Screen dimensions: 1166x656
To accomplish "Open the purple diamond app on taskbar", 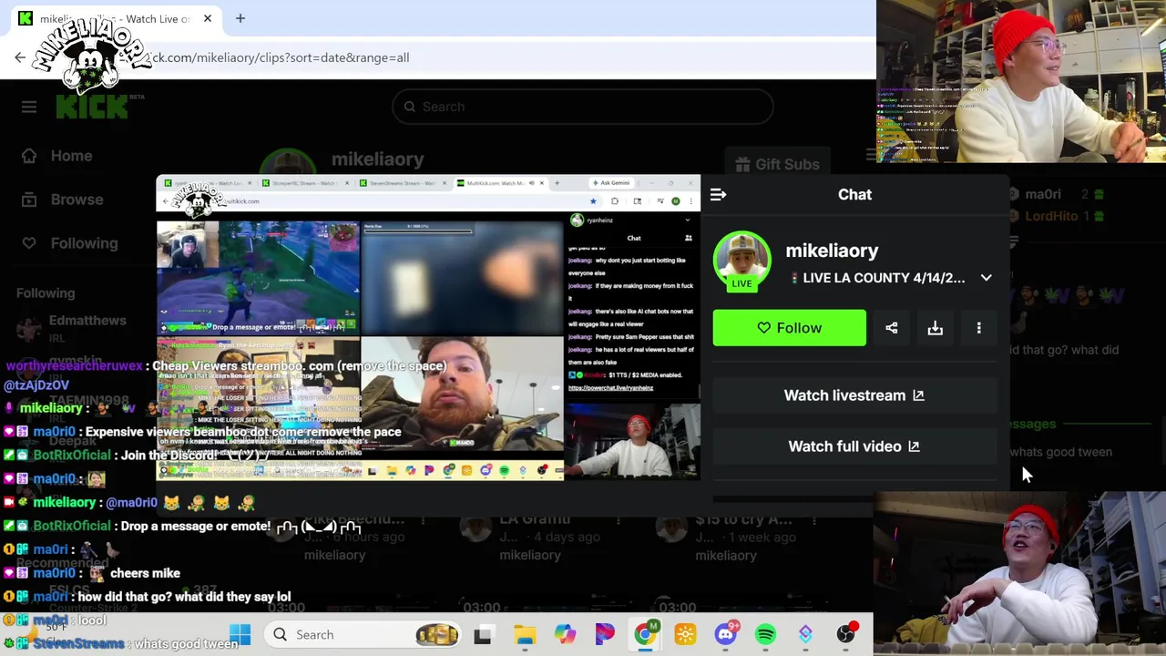I will point(805,634).
